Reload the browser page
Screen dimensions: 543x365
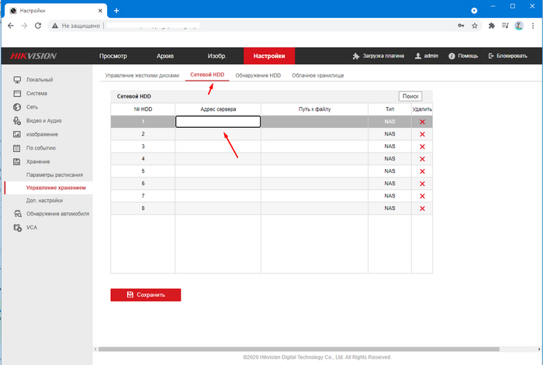click(38, 26)
